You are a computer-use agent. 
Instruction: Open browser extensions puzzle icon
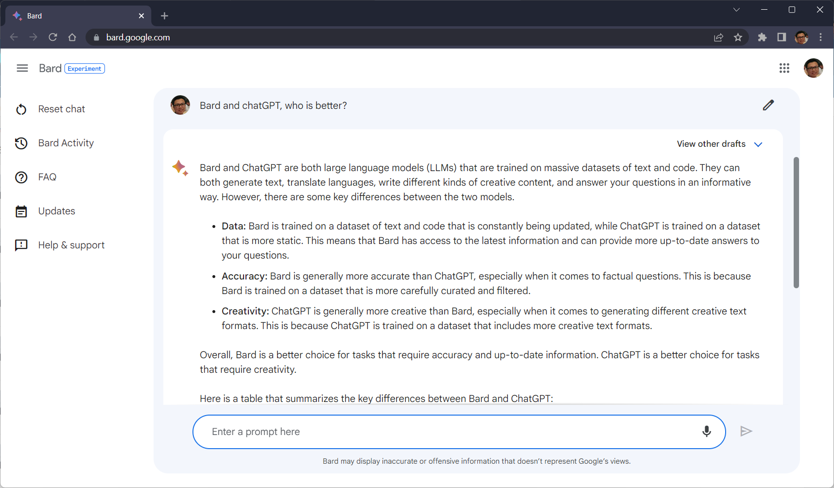click(x=762, y=37)
